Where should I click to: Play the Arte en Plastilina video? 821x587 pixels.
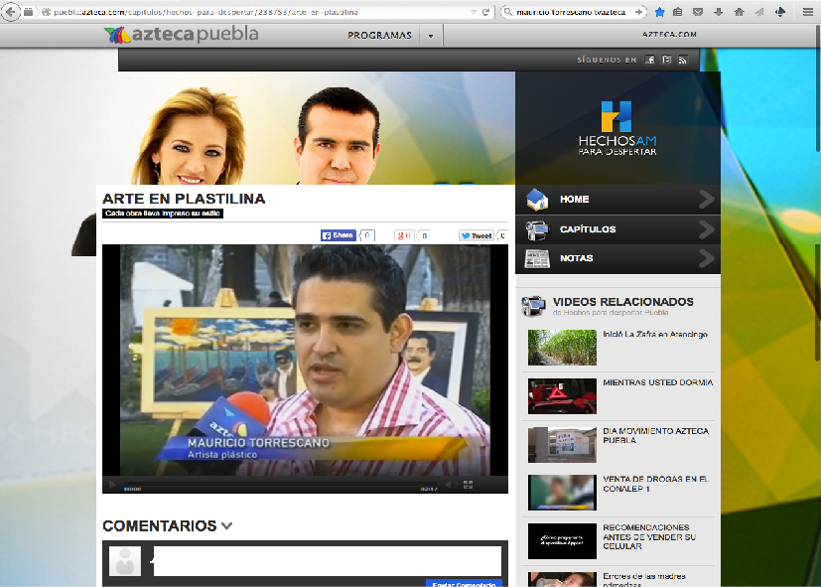tap(112, 485)
